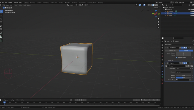Switch viewport to Wireframe shading
This screenshot has width=194, height=110.
[151, 5]
